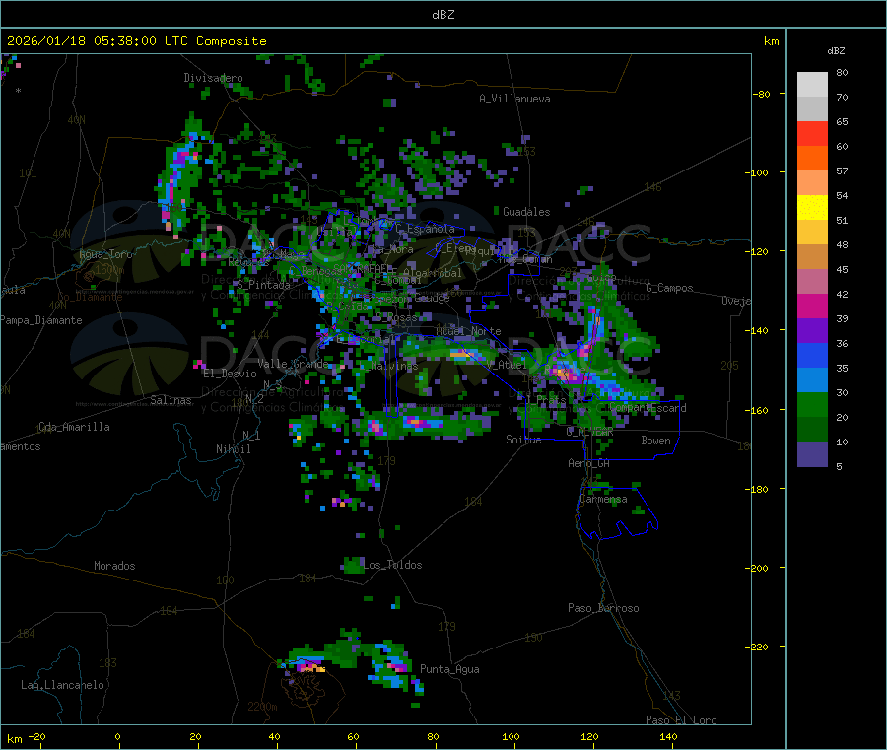The image size is (887, 750).
Task: Click the Punta_Agua map label
Action: [449, 669]
